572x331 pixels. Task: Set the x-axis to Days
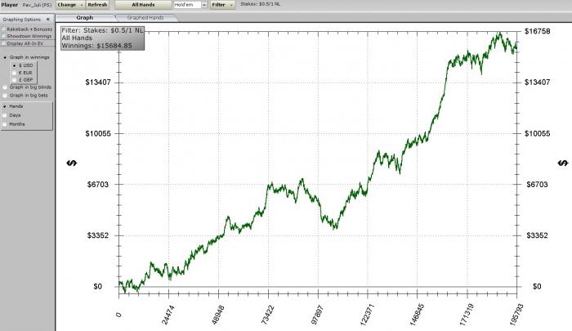(x=5, y=115)
